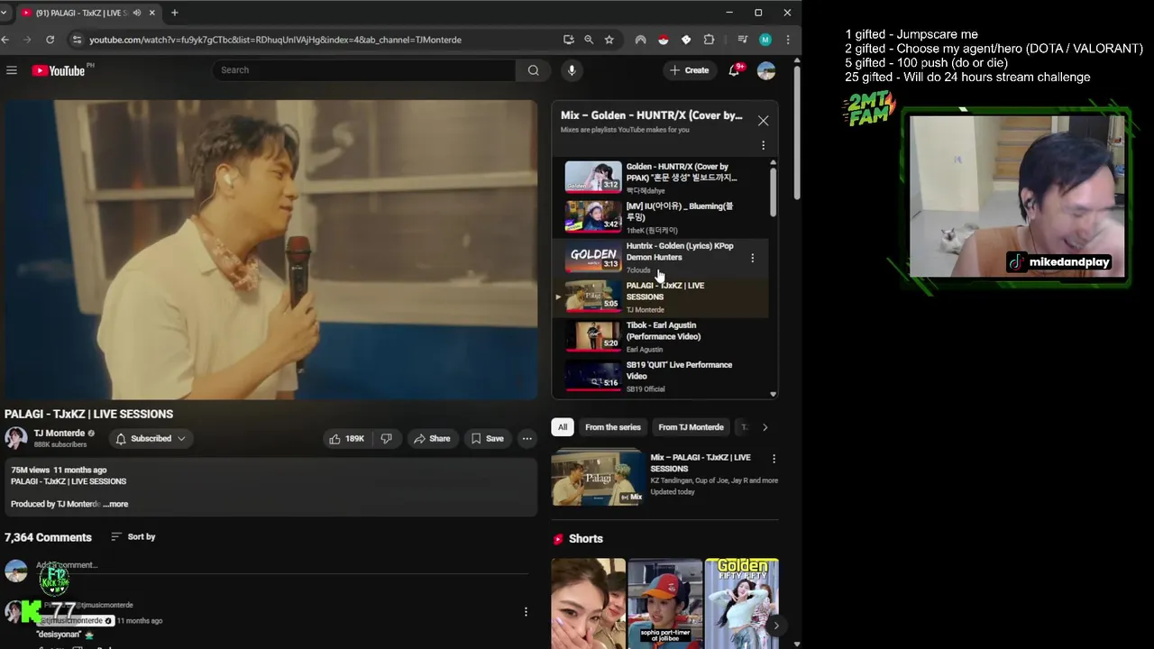Click the Add a comment field

281,565
